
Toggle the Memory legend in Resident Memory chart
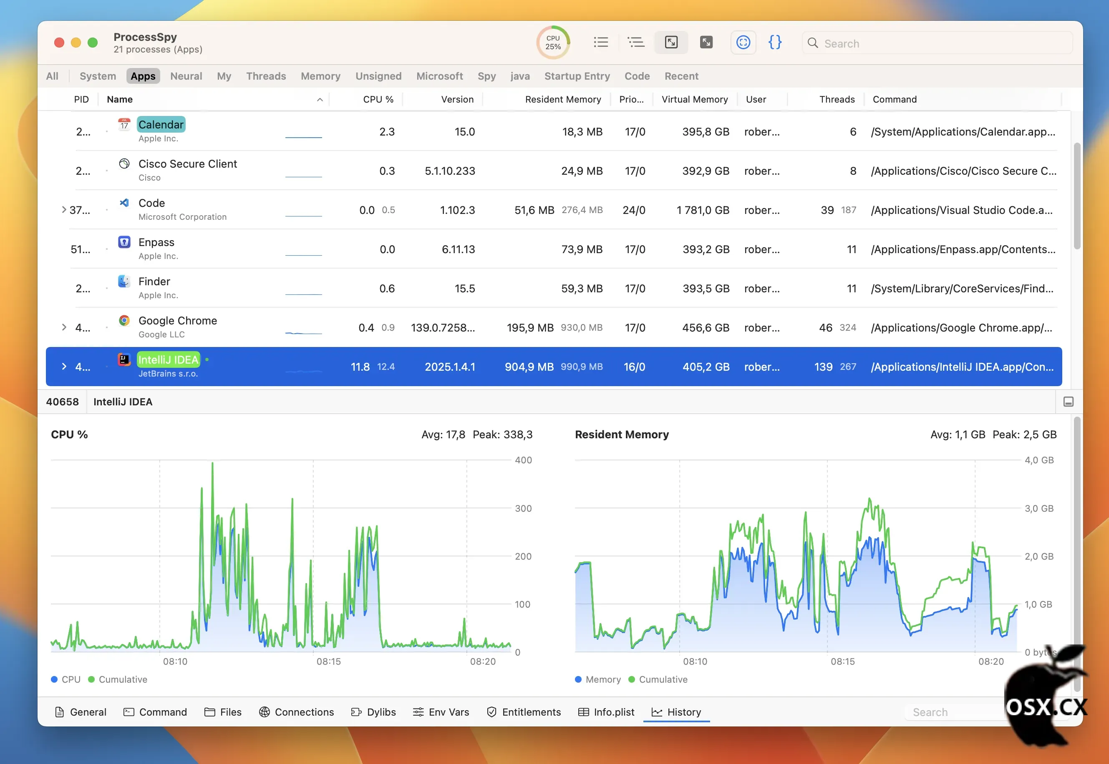coord(597,679)
